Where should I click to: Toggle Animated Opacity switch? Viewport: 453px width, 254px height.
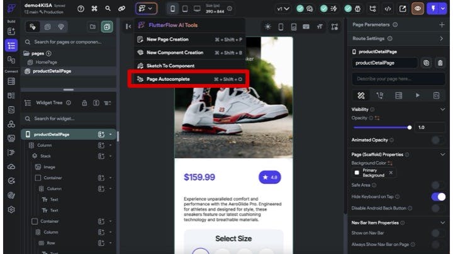pyautogui.click(x=439, y=140)
